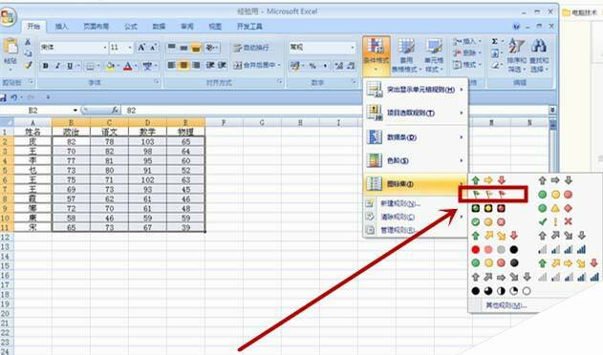Choose the circle, triangle, diamond signs icon set

click(x=555, y=208)
